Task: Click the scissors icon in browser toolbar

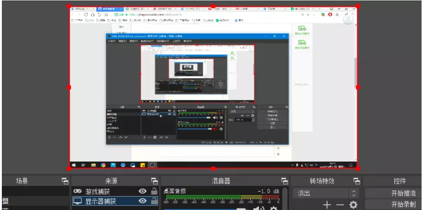Action: pos(337,14)
